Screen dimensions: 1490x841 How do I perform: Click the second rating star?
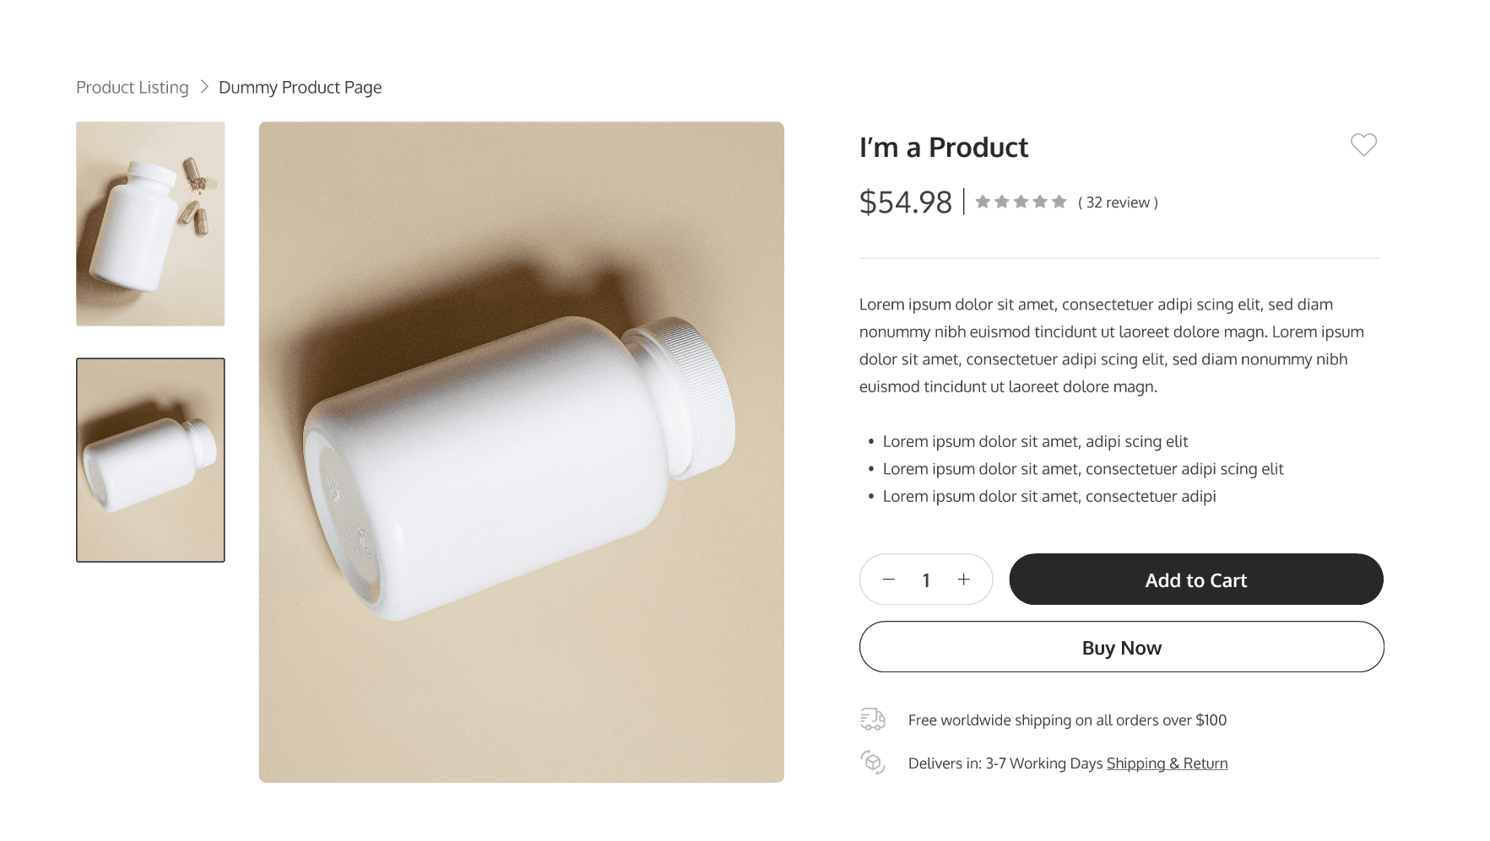pos(1001,202)
